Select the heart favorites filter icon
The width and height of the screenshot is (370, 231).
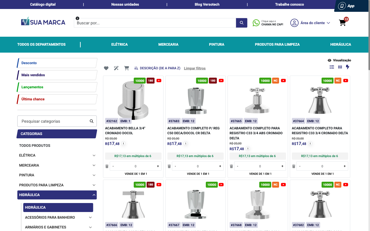tap(106, 68)
